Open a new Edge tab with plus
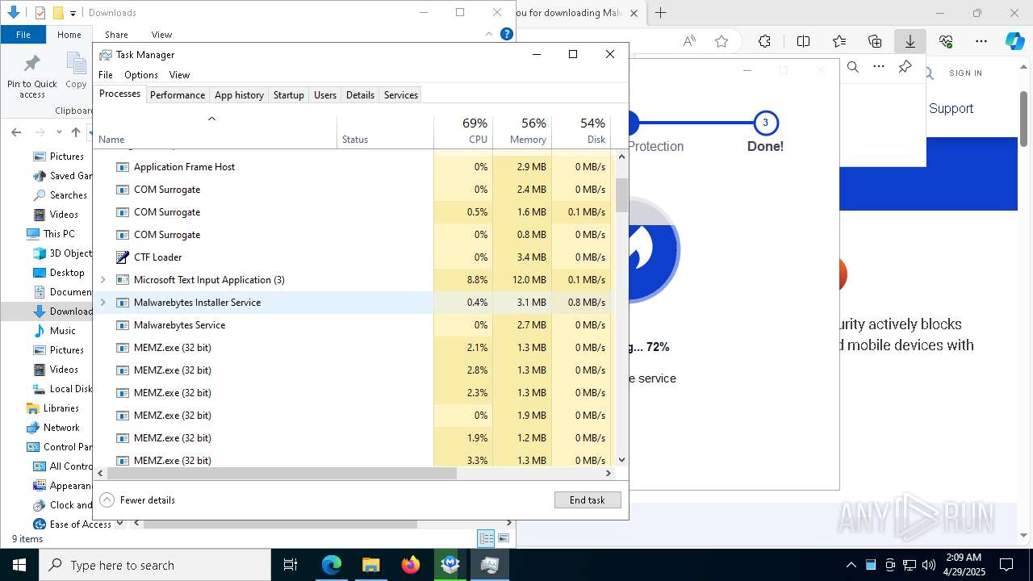The width and height of the screenshot is (1033, 581). pos(661,12)
